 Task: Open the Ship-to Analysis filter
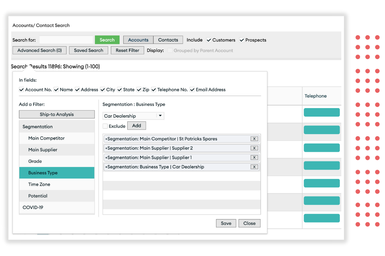tap(57, 114)
